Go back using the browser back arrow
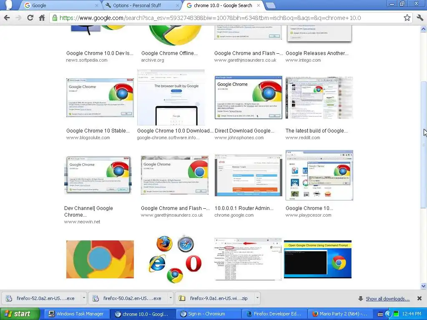The image size is (427, 320). tap(7, 18)
